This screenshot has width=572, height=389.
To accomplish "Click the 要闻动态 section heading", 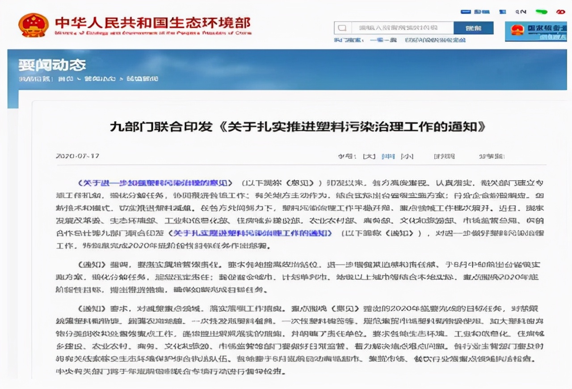I will pos(52,65).
